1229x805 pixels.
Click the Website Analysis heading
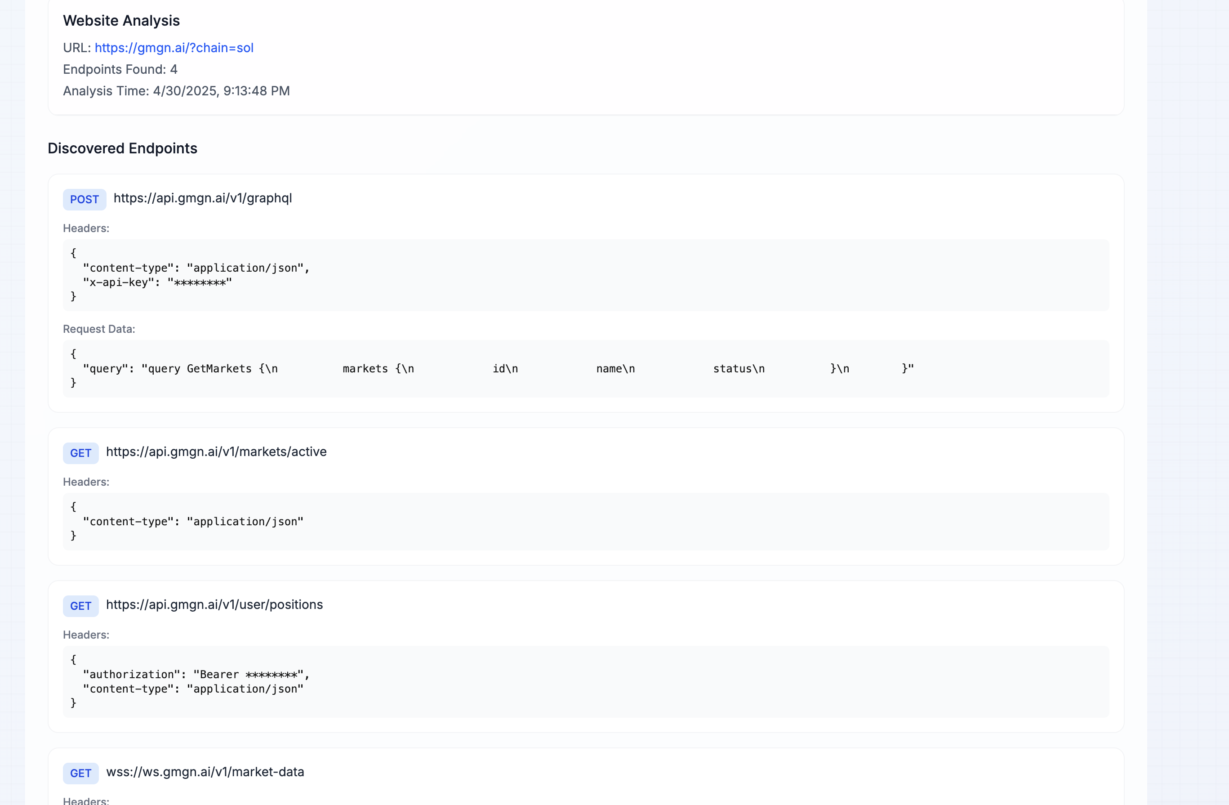point(121,21)
